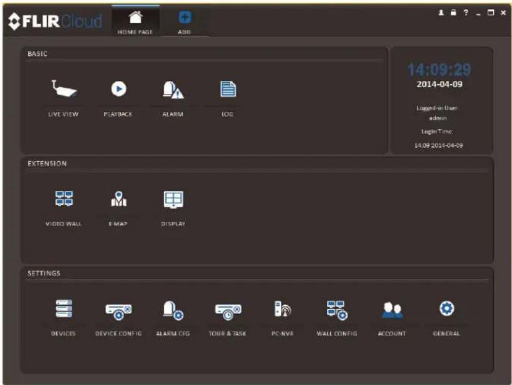Click the BASIC section heading

(x=37, y=54)
